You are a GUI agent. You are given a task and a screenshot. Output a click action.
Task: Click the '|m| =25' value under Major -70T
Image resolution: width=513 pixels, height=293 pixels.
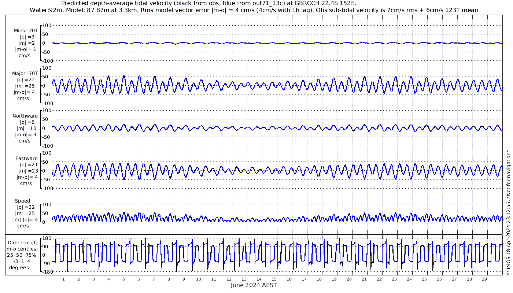point(26,86)
